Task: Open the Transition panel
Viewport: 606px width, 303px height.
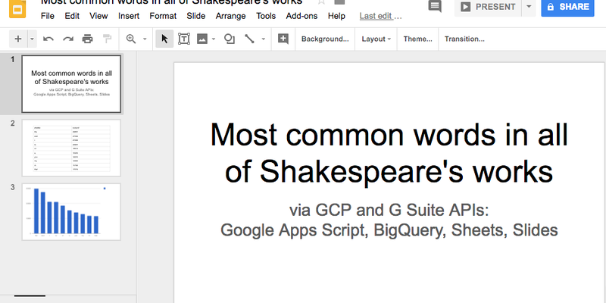Action: pos(464,39)
